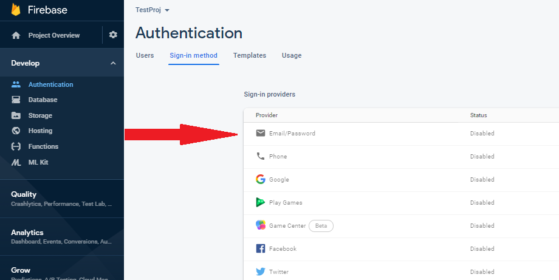Click the Phone provider handset icon
Image resolution: width=559 pixels, height=280 pixels.
261,156
